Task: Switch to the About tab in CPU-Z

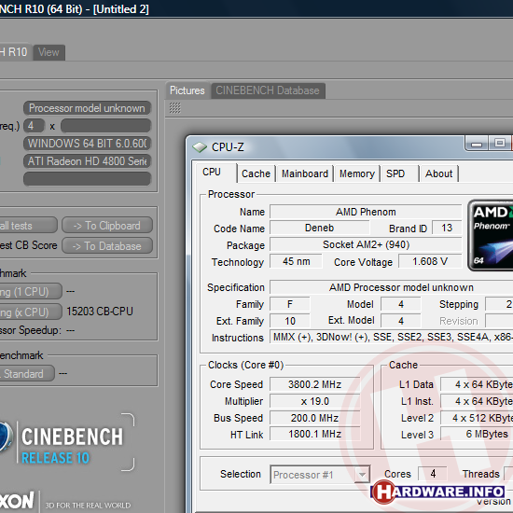Action: (x=438, y=173)
